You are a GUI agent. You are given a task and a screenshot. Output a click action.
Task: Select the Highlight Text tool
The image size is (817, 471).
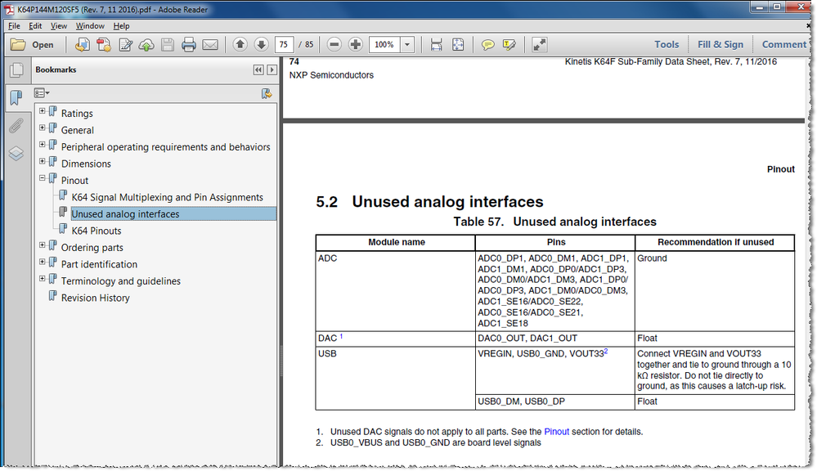(510, 44)
